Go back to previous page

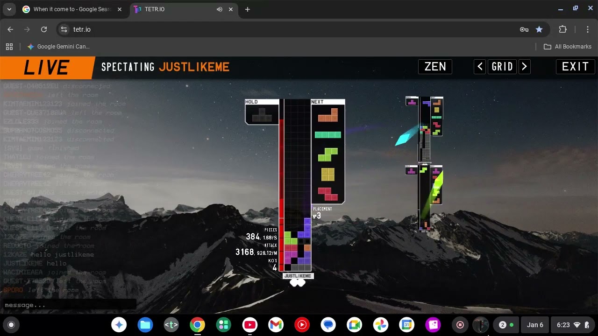(x=10, y=29)
